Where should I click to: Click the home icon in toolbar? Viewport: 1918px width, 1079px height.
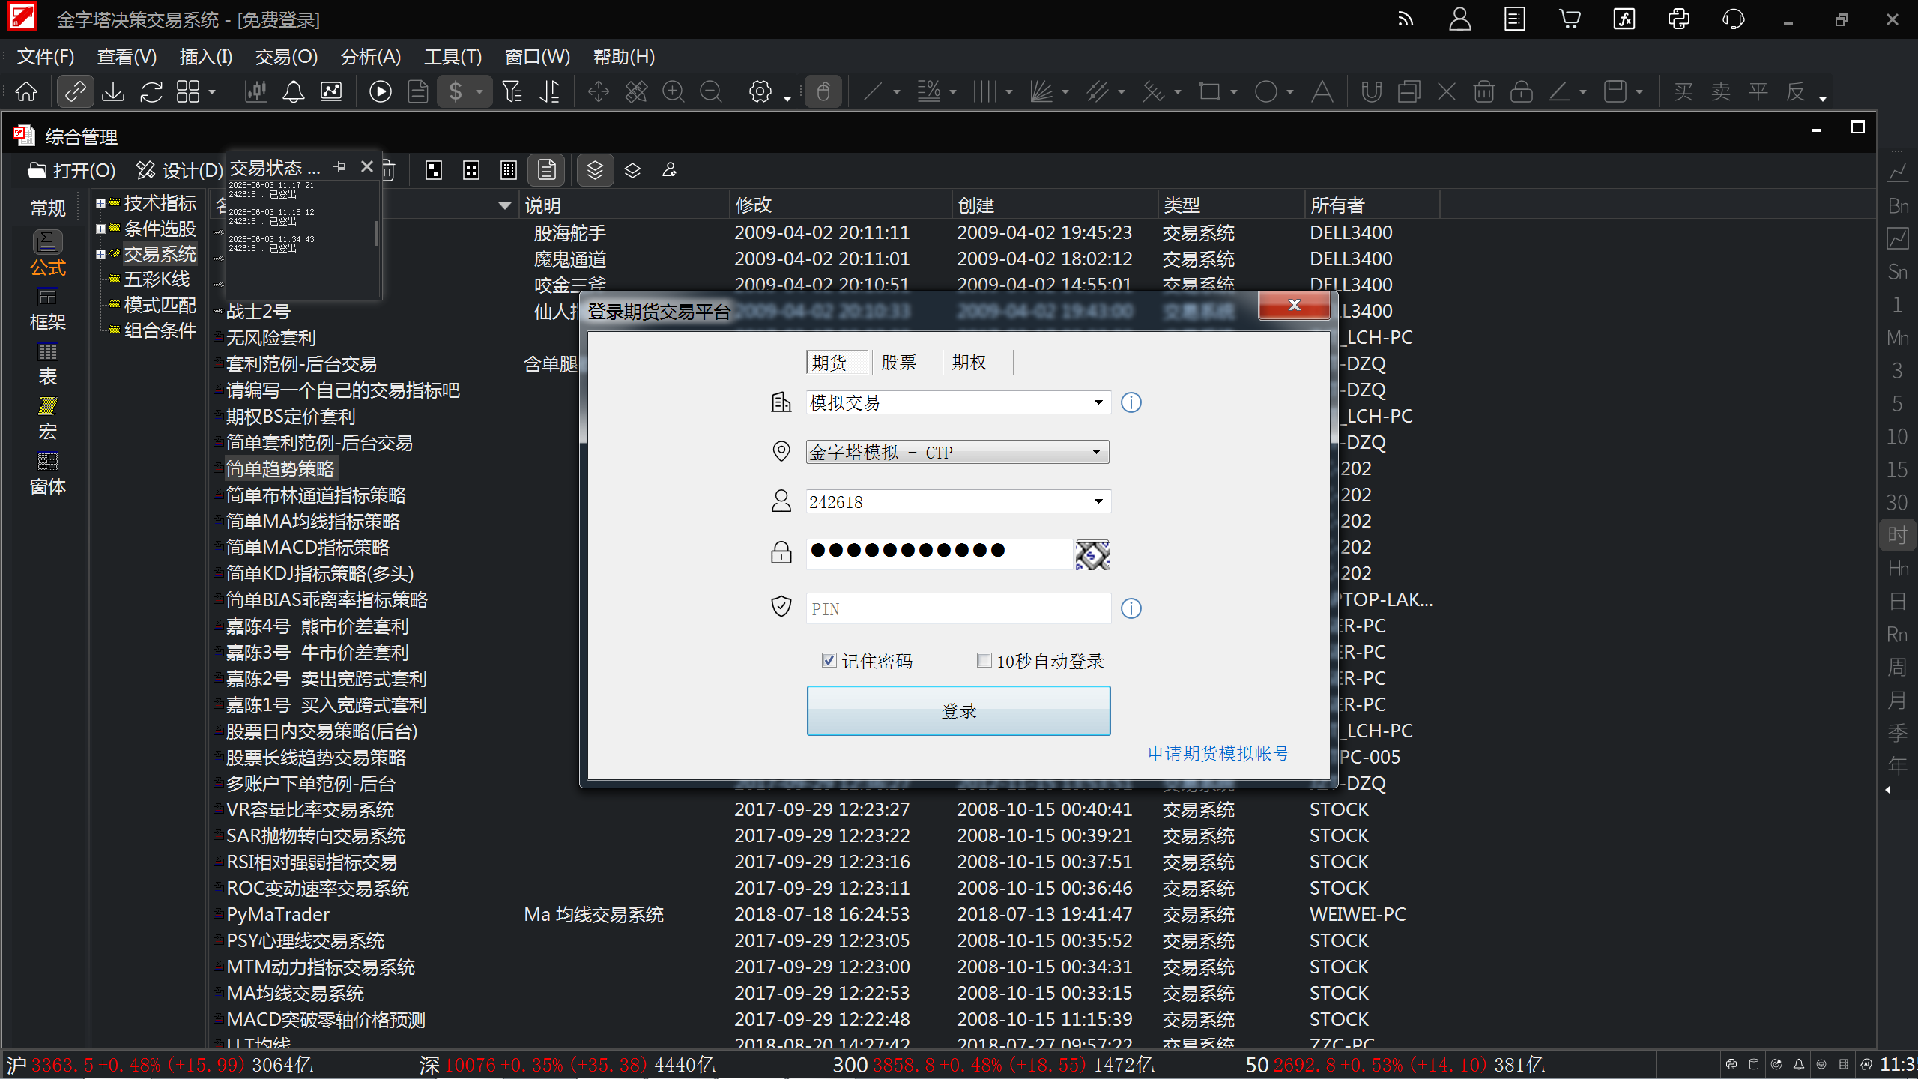click(26, 91)
